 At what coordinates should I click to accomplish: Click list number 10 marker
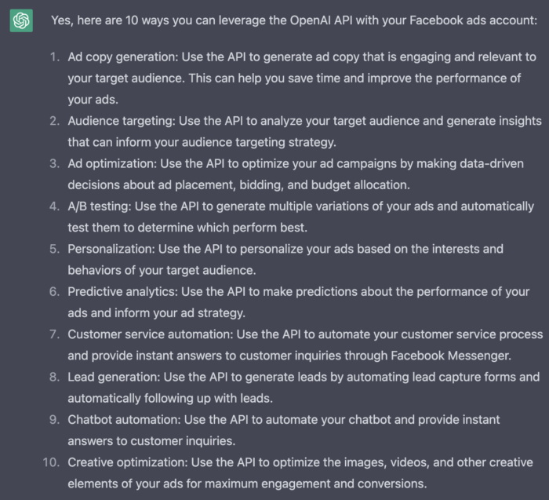click(51, 462)
